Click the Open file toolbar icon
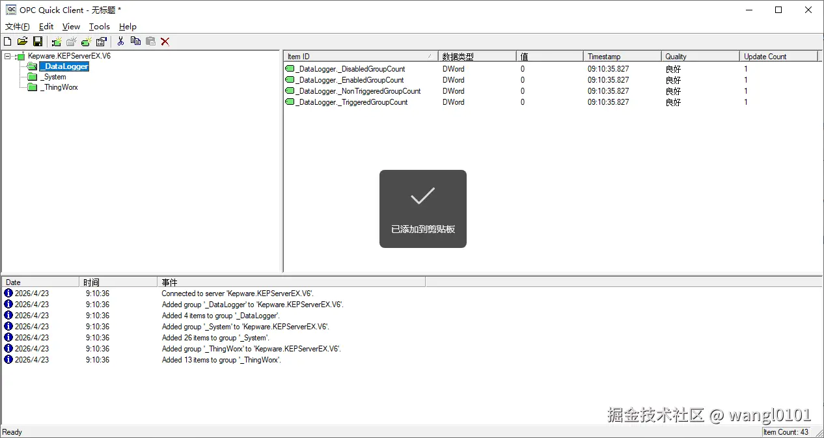The image size is (824, 438). click(x=22, y=42)
